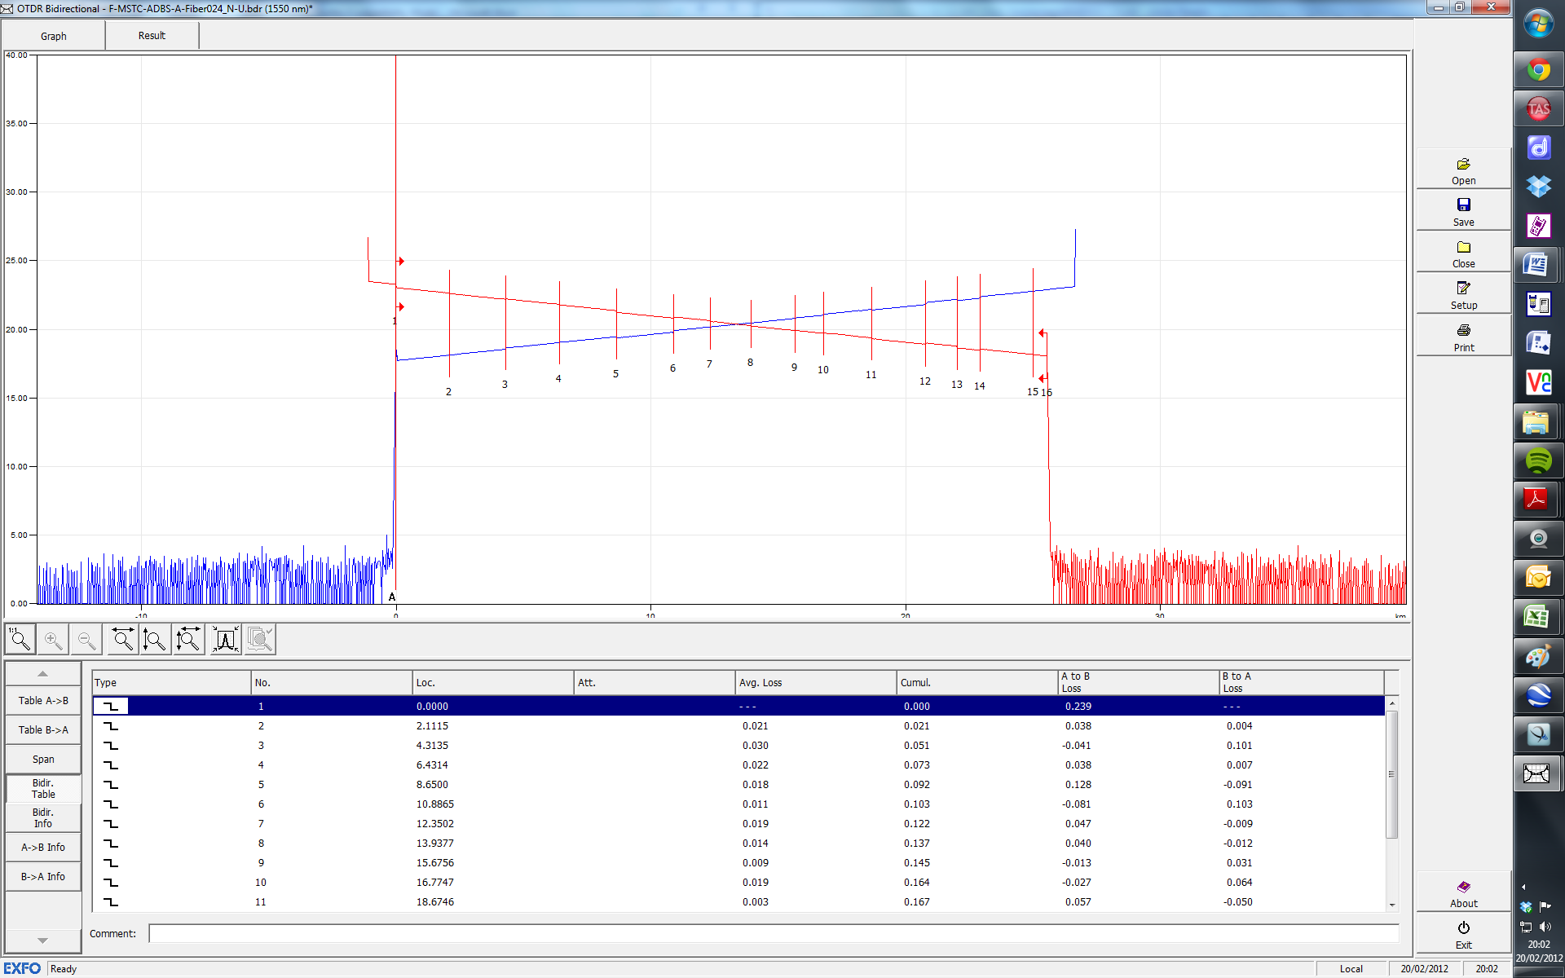Click the Comment input field
Viewport: 1565px width, 978px height.
click(x=773, y=934)
